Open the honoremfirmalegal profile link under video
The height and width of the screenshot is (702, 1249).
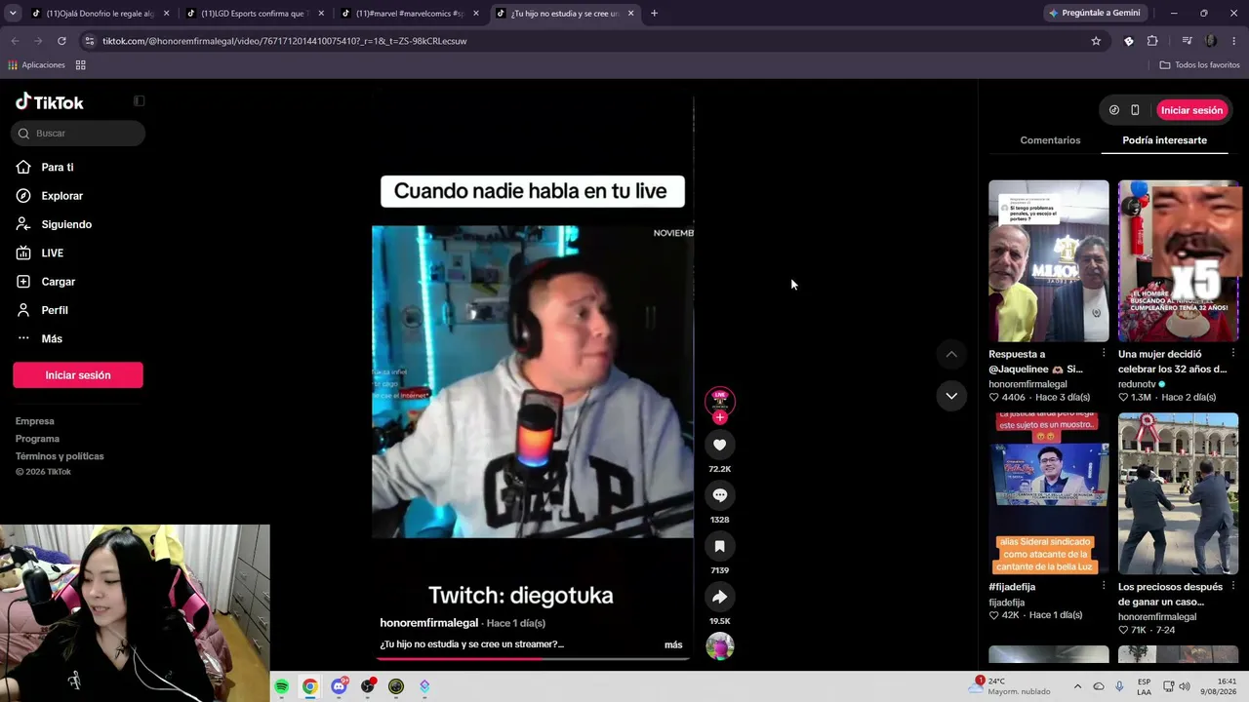coord(429,623)
